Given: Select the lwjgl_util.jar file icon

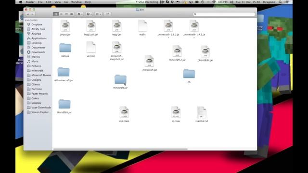Looking at the screenshot, I should click(x=91, y=25).
